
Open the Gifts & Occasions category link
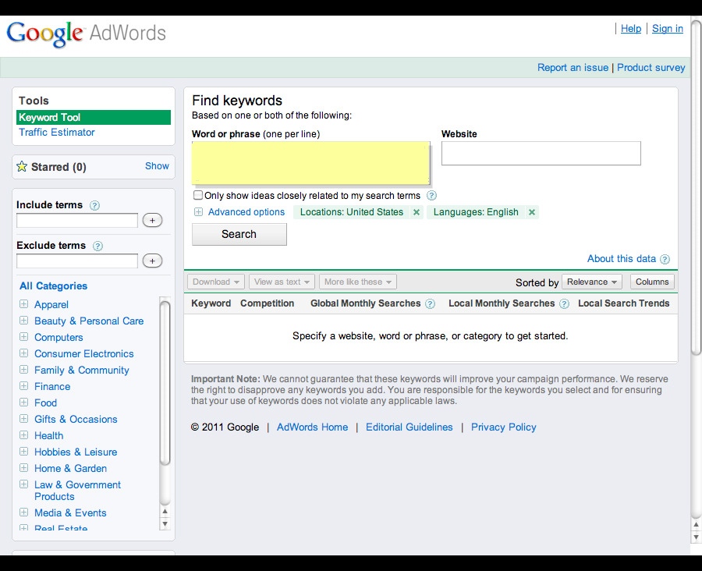pyautogui.click(x=76, y=419)
